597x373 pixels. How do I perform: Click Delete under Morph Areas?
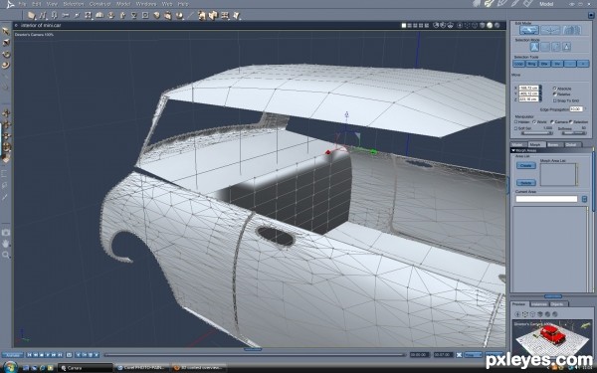[x=525, y=183]
